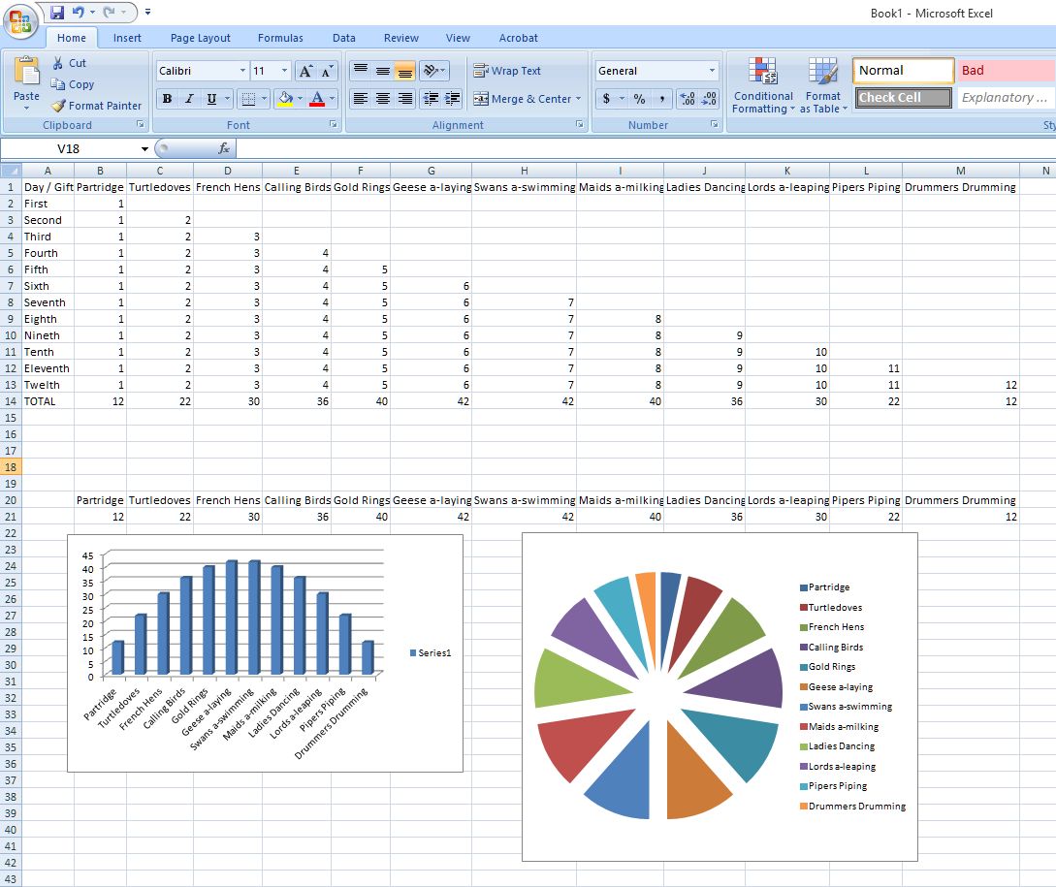Center text horizontally with align center icon
The height and width of the screenshot is (887, 1056).
383,99
